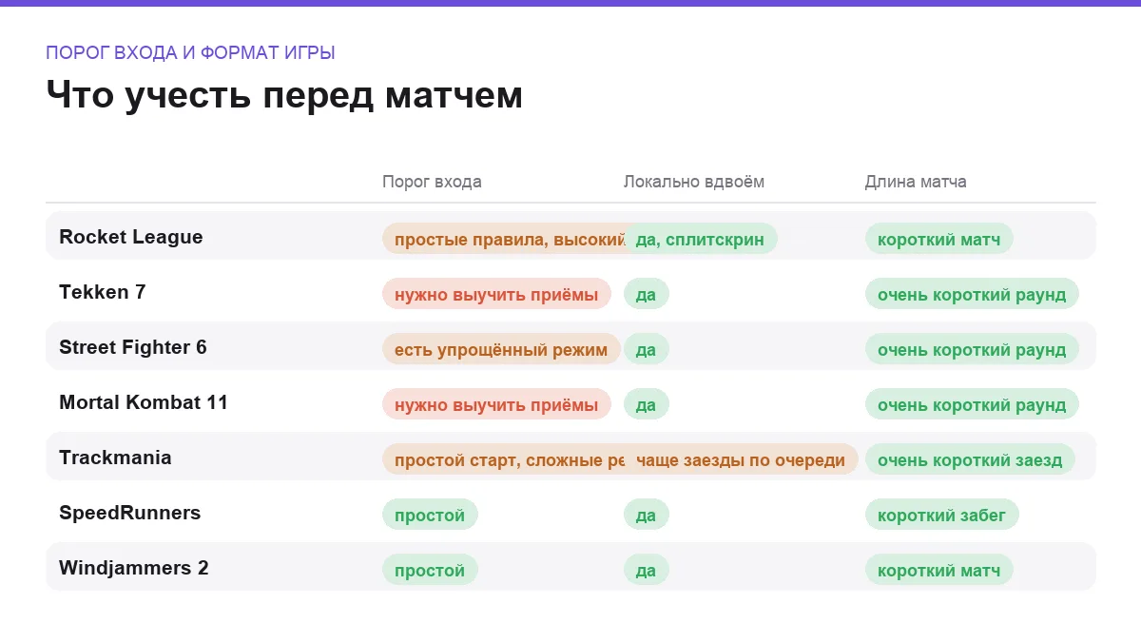This screenshot has height=643, width=1141.
Task: Click the 'есть упрощённый режим' tag
Action: pos(501,349)
